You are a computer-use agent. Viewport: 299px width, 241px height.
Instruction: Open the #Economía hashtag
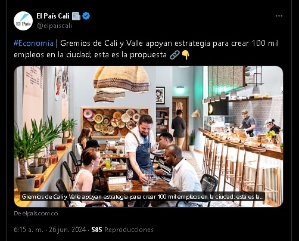pos(33,43)
